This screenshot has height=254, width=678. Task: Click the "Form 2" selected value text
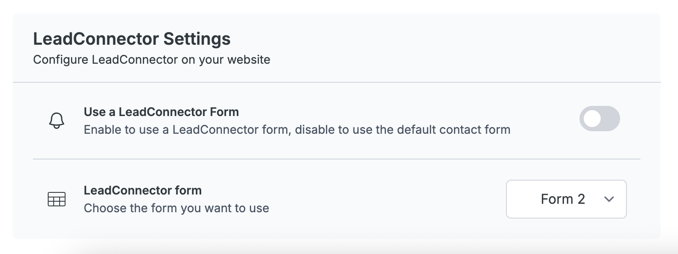click(563, 199)
